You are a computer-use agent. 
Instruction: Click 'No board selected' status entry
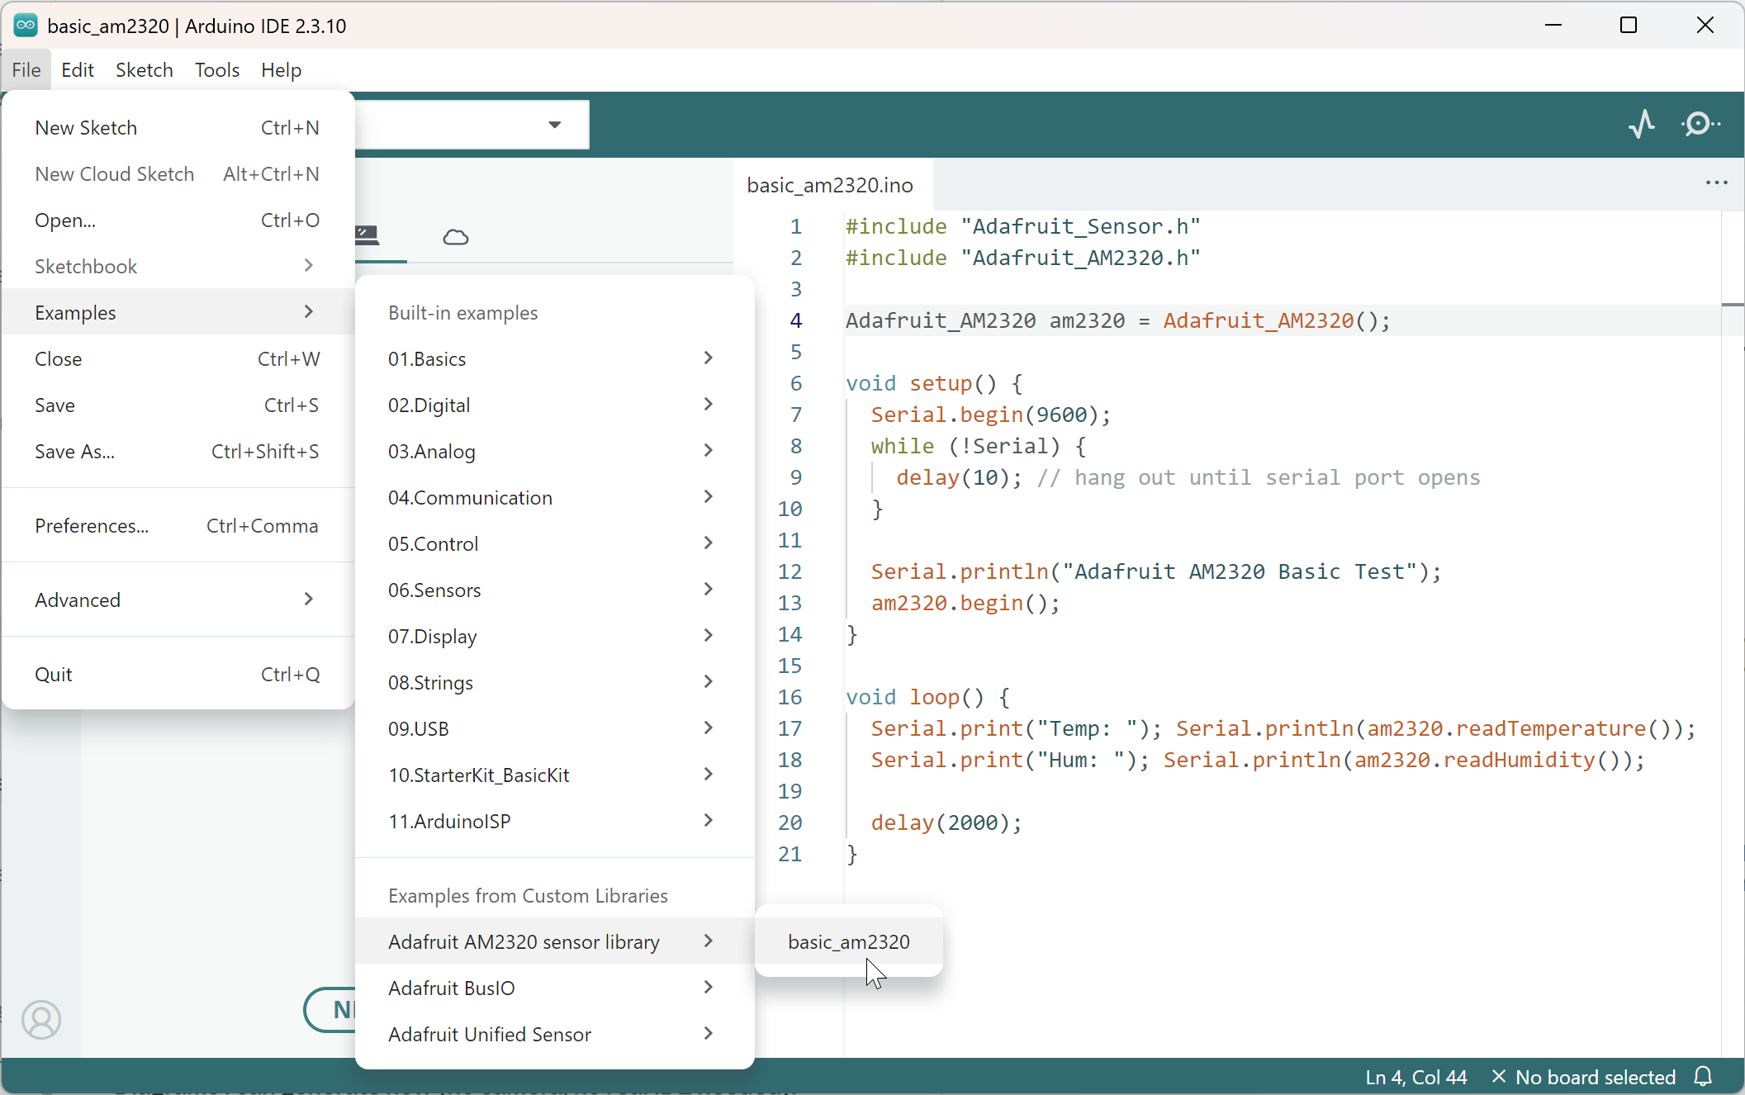[1584, 1077]
